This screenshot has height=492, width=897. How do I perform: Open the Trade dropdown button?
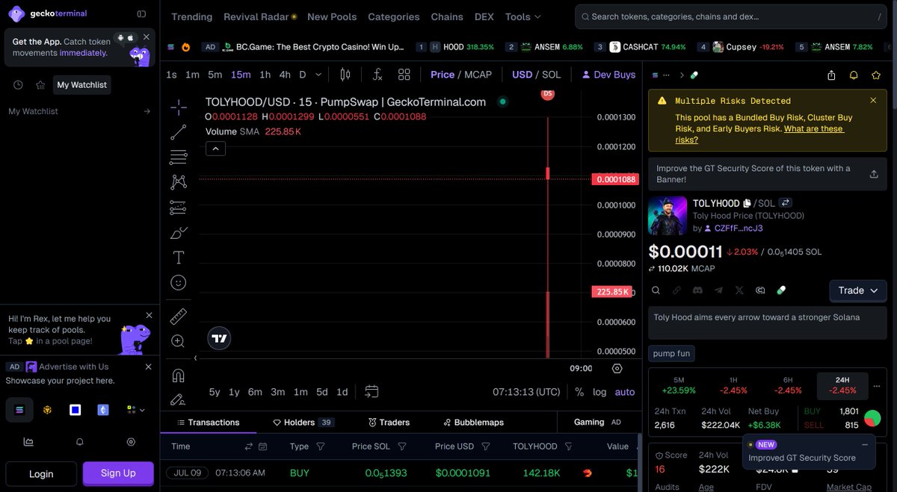coord(858,290)
